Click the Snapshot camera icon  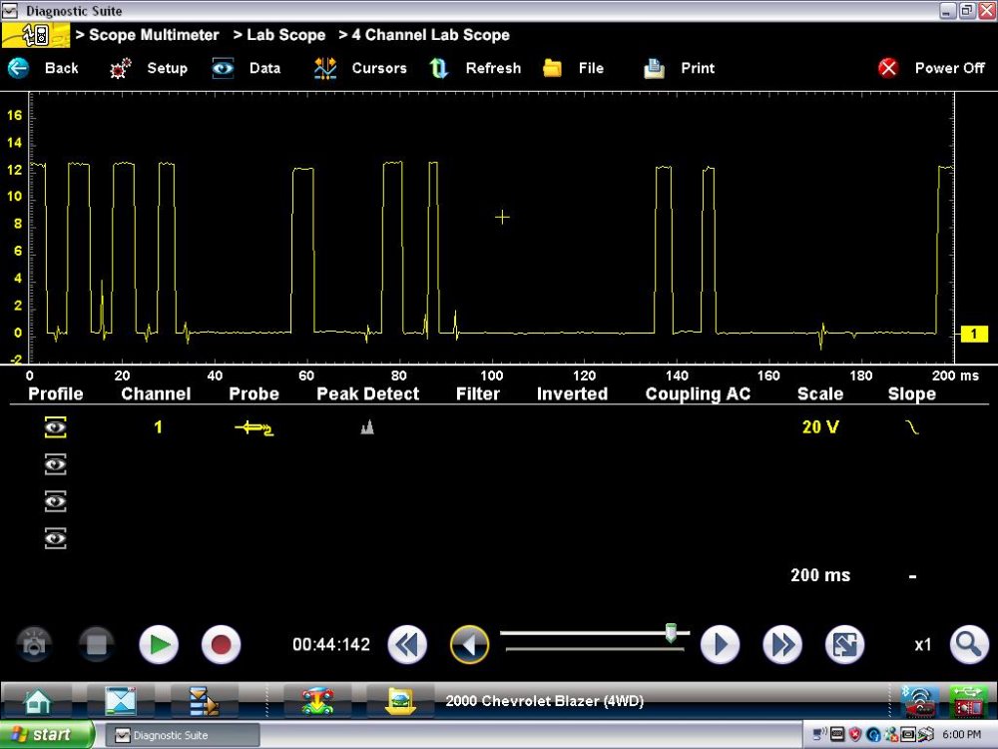pyautogui.click(x=35, y=645)
